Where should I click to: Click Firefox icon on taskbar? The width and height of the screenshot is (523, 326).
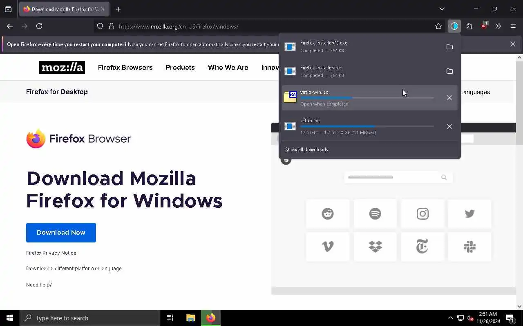[211, 318]
